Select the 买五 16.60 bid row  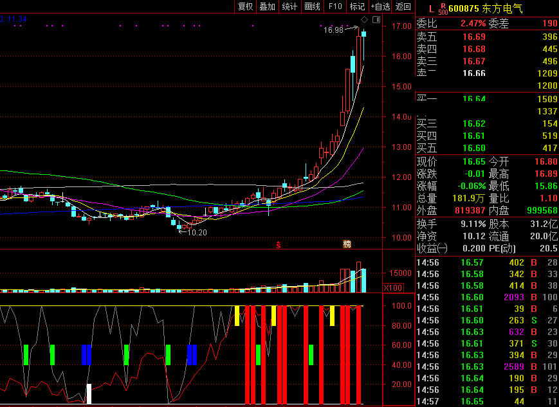487,148
